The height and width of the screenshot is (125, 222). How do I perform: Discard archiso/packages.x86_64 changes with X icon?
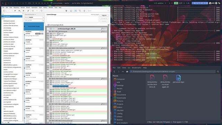pos(104,29)
